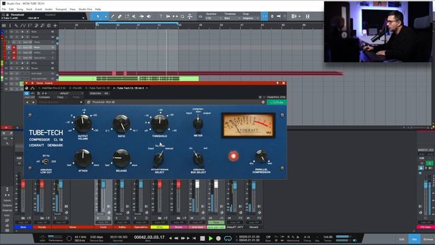Open the Timebase dropdown
The image size is (435, 245).
231,18
